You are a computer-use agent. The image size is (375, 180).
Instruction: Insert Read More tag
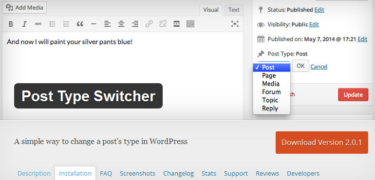tap(176, 24)
